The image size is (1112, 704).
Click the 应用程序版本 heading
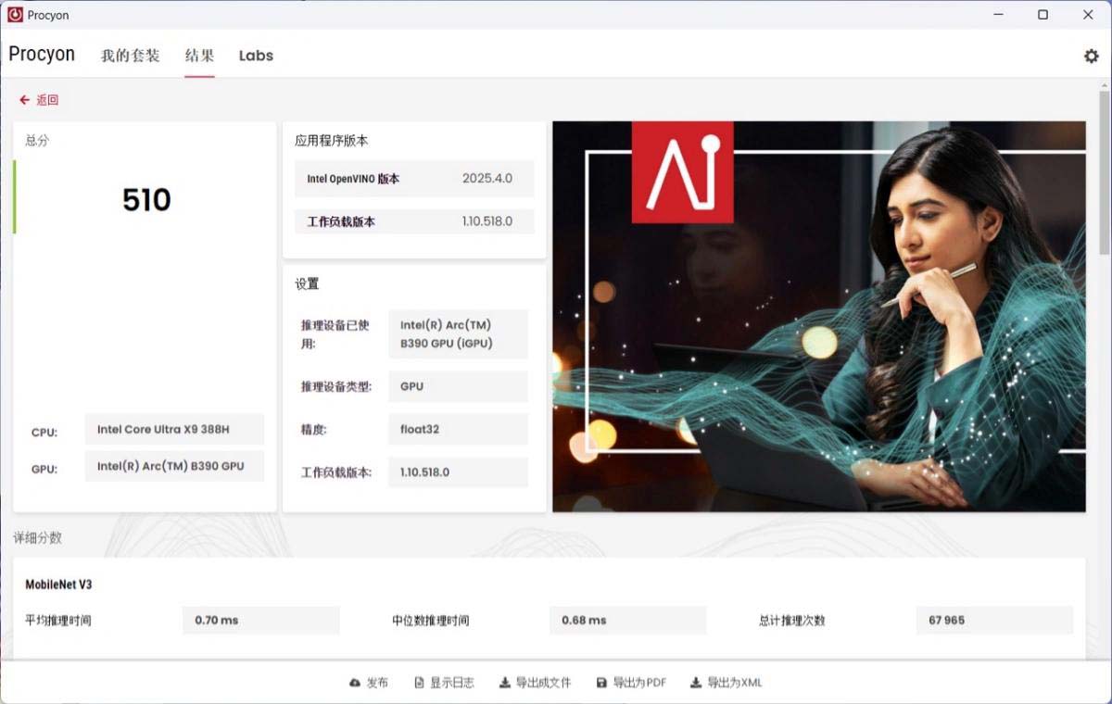[x=331, y=141]
